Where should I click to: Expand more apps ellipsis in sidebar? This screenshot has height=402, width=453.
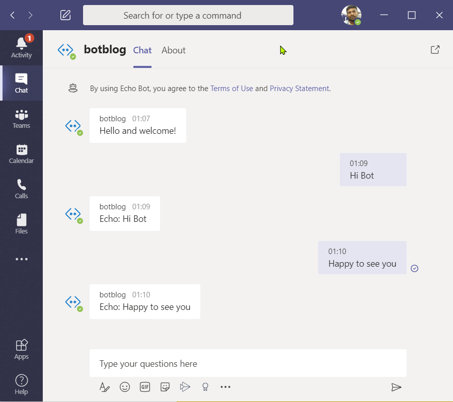coord(21,259)
